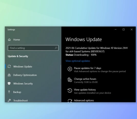Close the Settings window

coord(132,29)
